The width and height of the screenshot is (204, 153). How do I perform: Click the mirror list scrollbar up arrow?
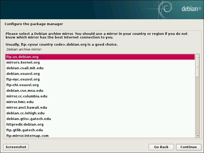tap(197, 56)
